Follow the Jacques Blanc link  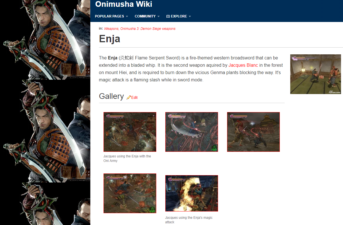pyautogui.click(x=243, y=65)
